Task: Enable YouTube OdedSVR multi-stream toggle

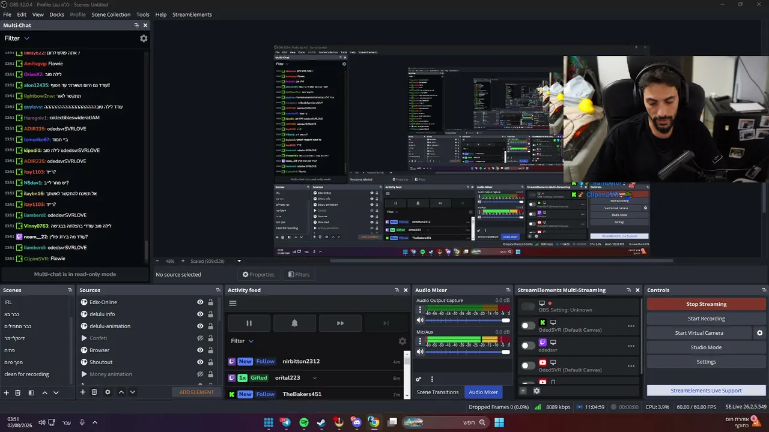Action: point(528,365)
